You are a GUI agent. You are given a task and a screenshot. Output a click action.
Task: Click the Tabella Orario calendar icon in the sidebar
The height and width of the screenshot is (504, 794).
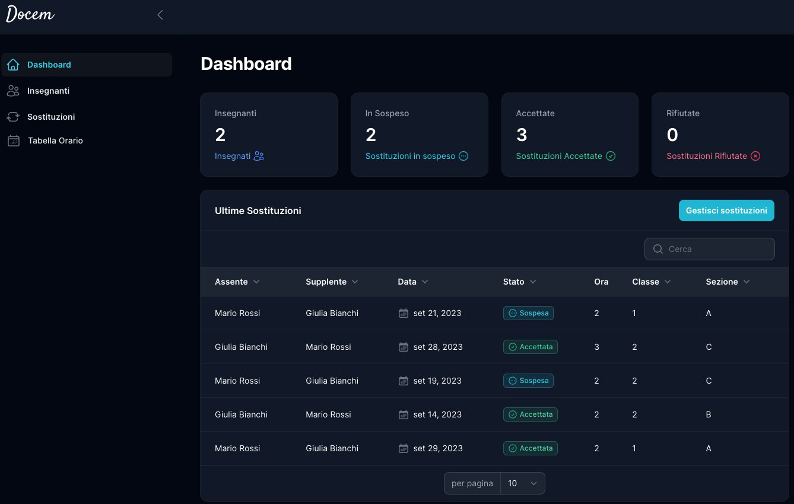click(x=13, y=141)
